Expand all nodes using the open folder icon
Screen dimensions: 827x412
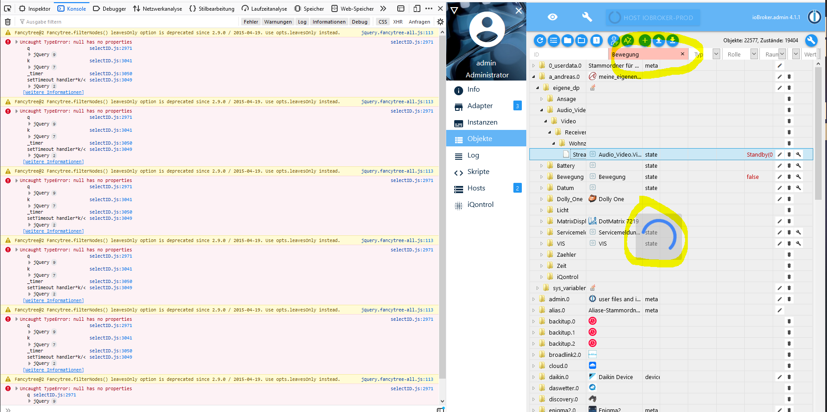tap(581, 40)
